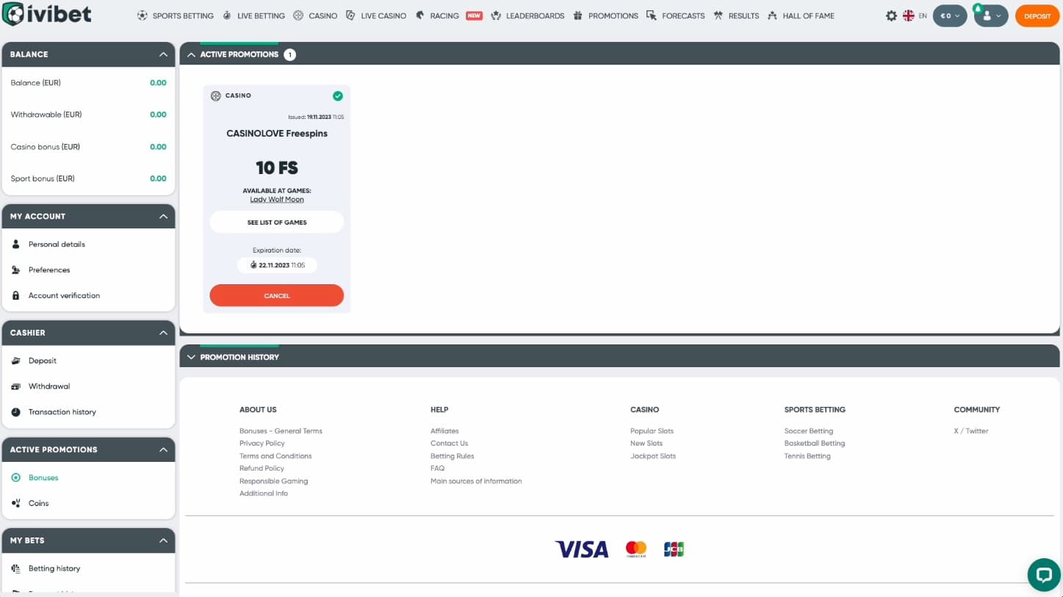Viewport: 1063px width, 597px height.
Task: Click the Leaderboards laurel icon
Action: tap(496, 15)
